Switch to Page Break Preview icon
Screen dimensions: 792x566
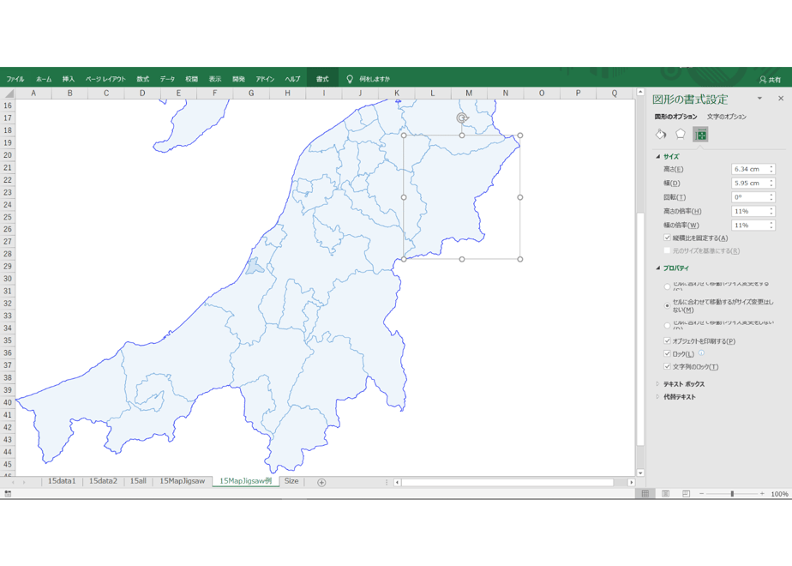tap(686, 494)
